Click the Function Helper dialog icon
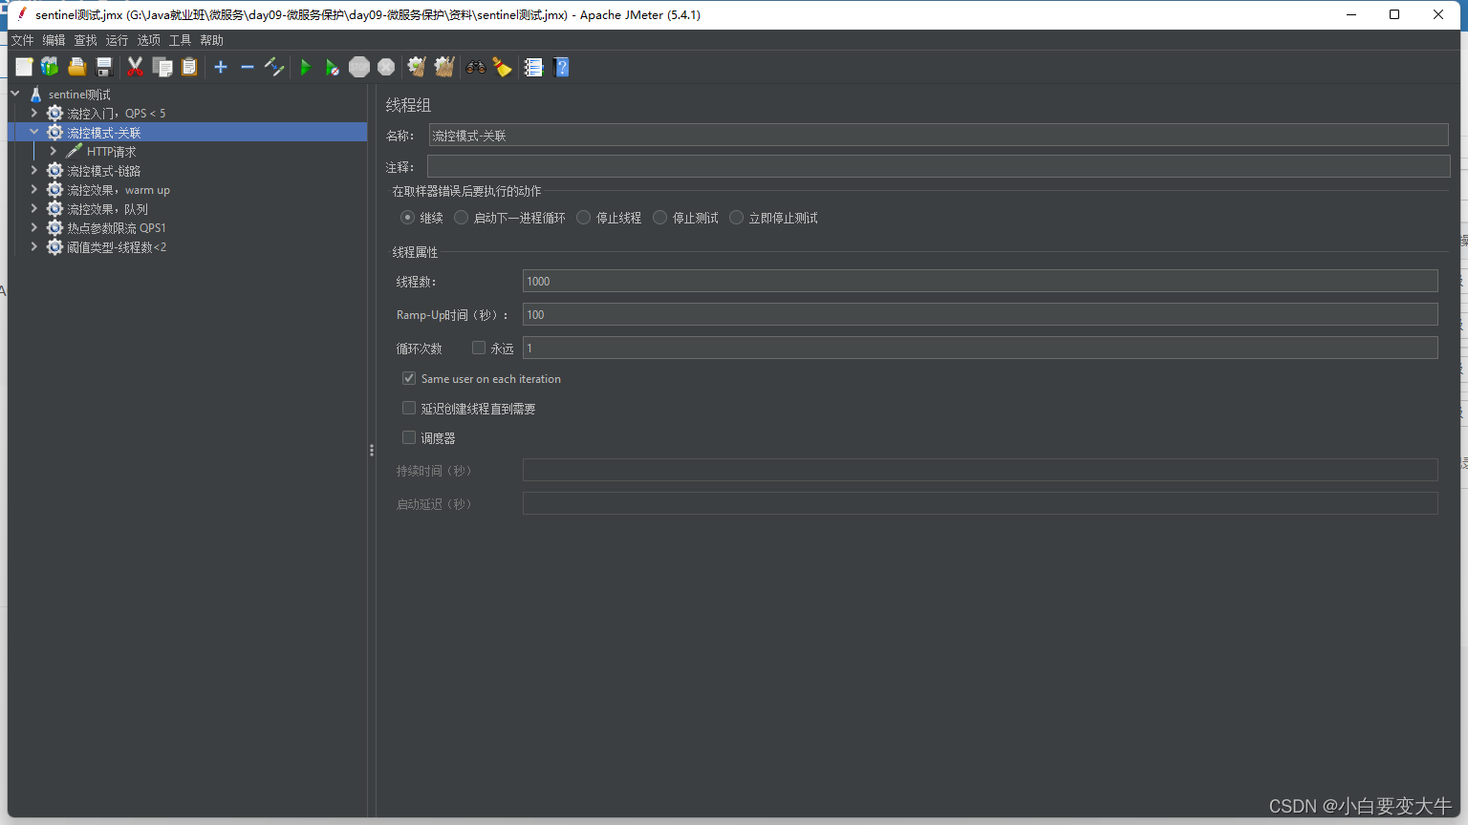Image resolution: width=1468 pixels, height=825 pixels. point(533,67)
